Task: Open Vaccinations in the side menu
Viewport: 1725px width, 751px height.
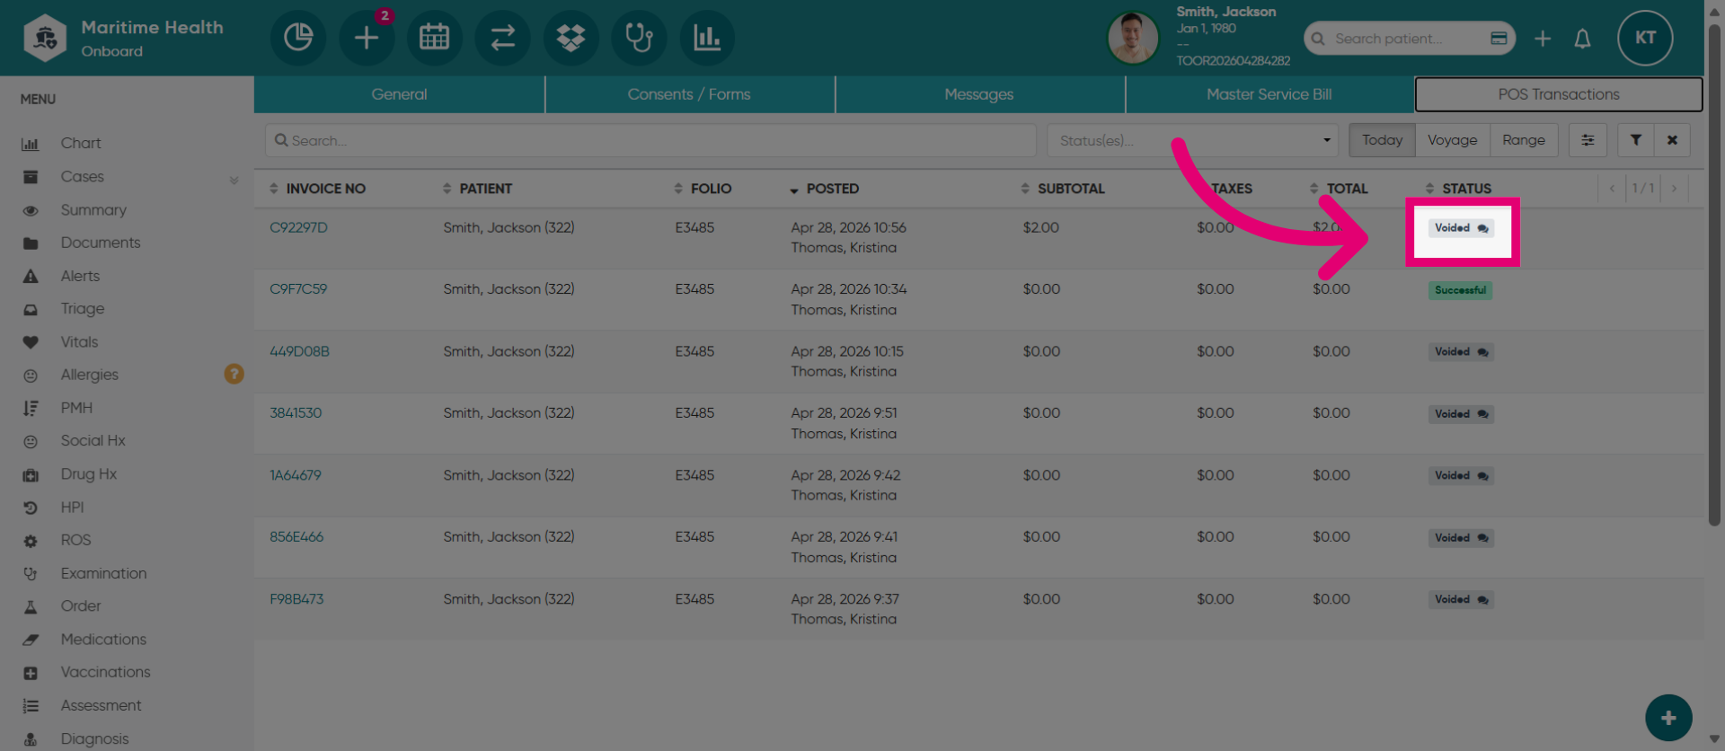Action: 105,673
